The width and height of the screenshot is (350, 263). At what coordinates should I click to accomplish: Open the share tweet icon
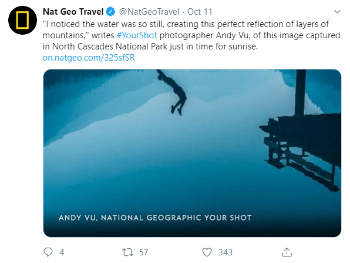(287, 252)
